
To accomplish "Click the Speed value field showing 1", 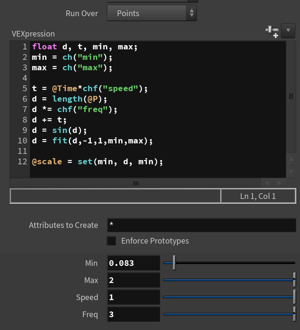I will (x=134, y=297).
